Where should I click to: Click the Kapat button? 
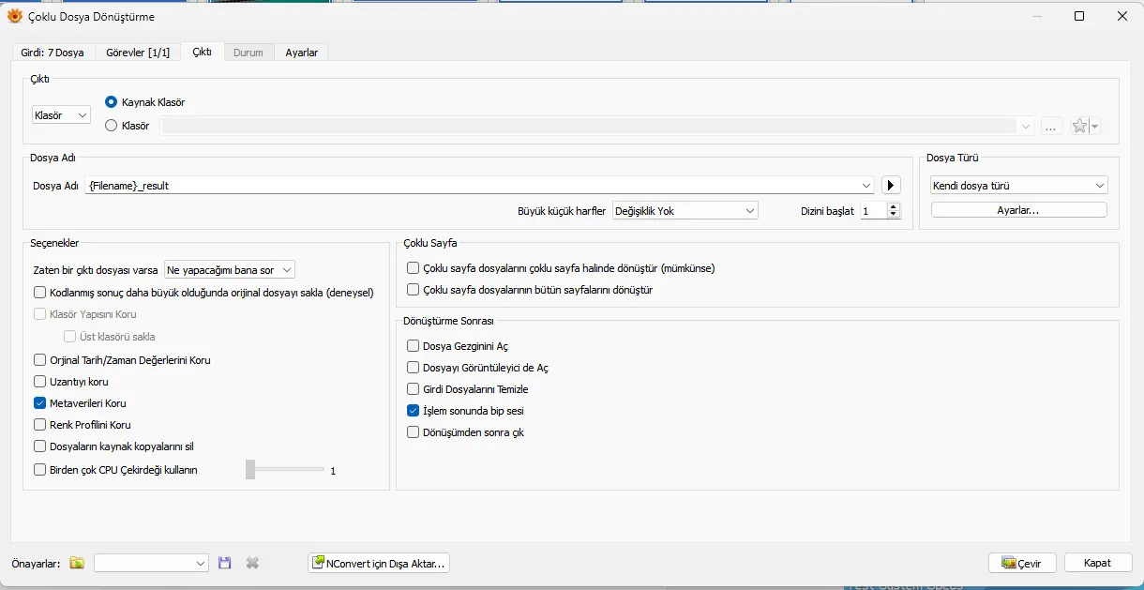(x=1097, y=563)
